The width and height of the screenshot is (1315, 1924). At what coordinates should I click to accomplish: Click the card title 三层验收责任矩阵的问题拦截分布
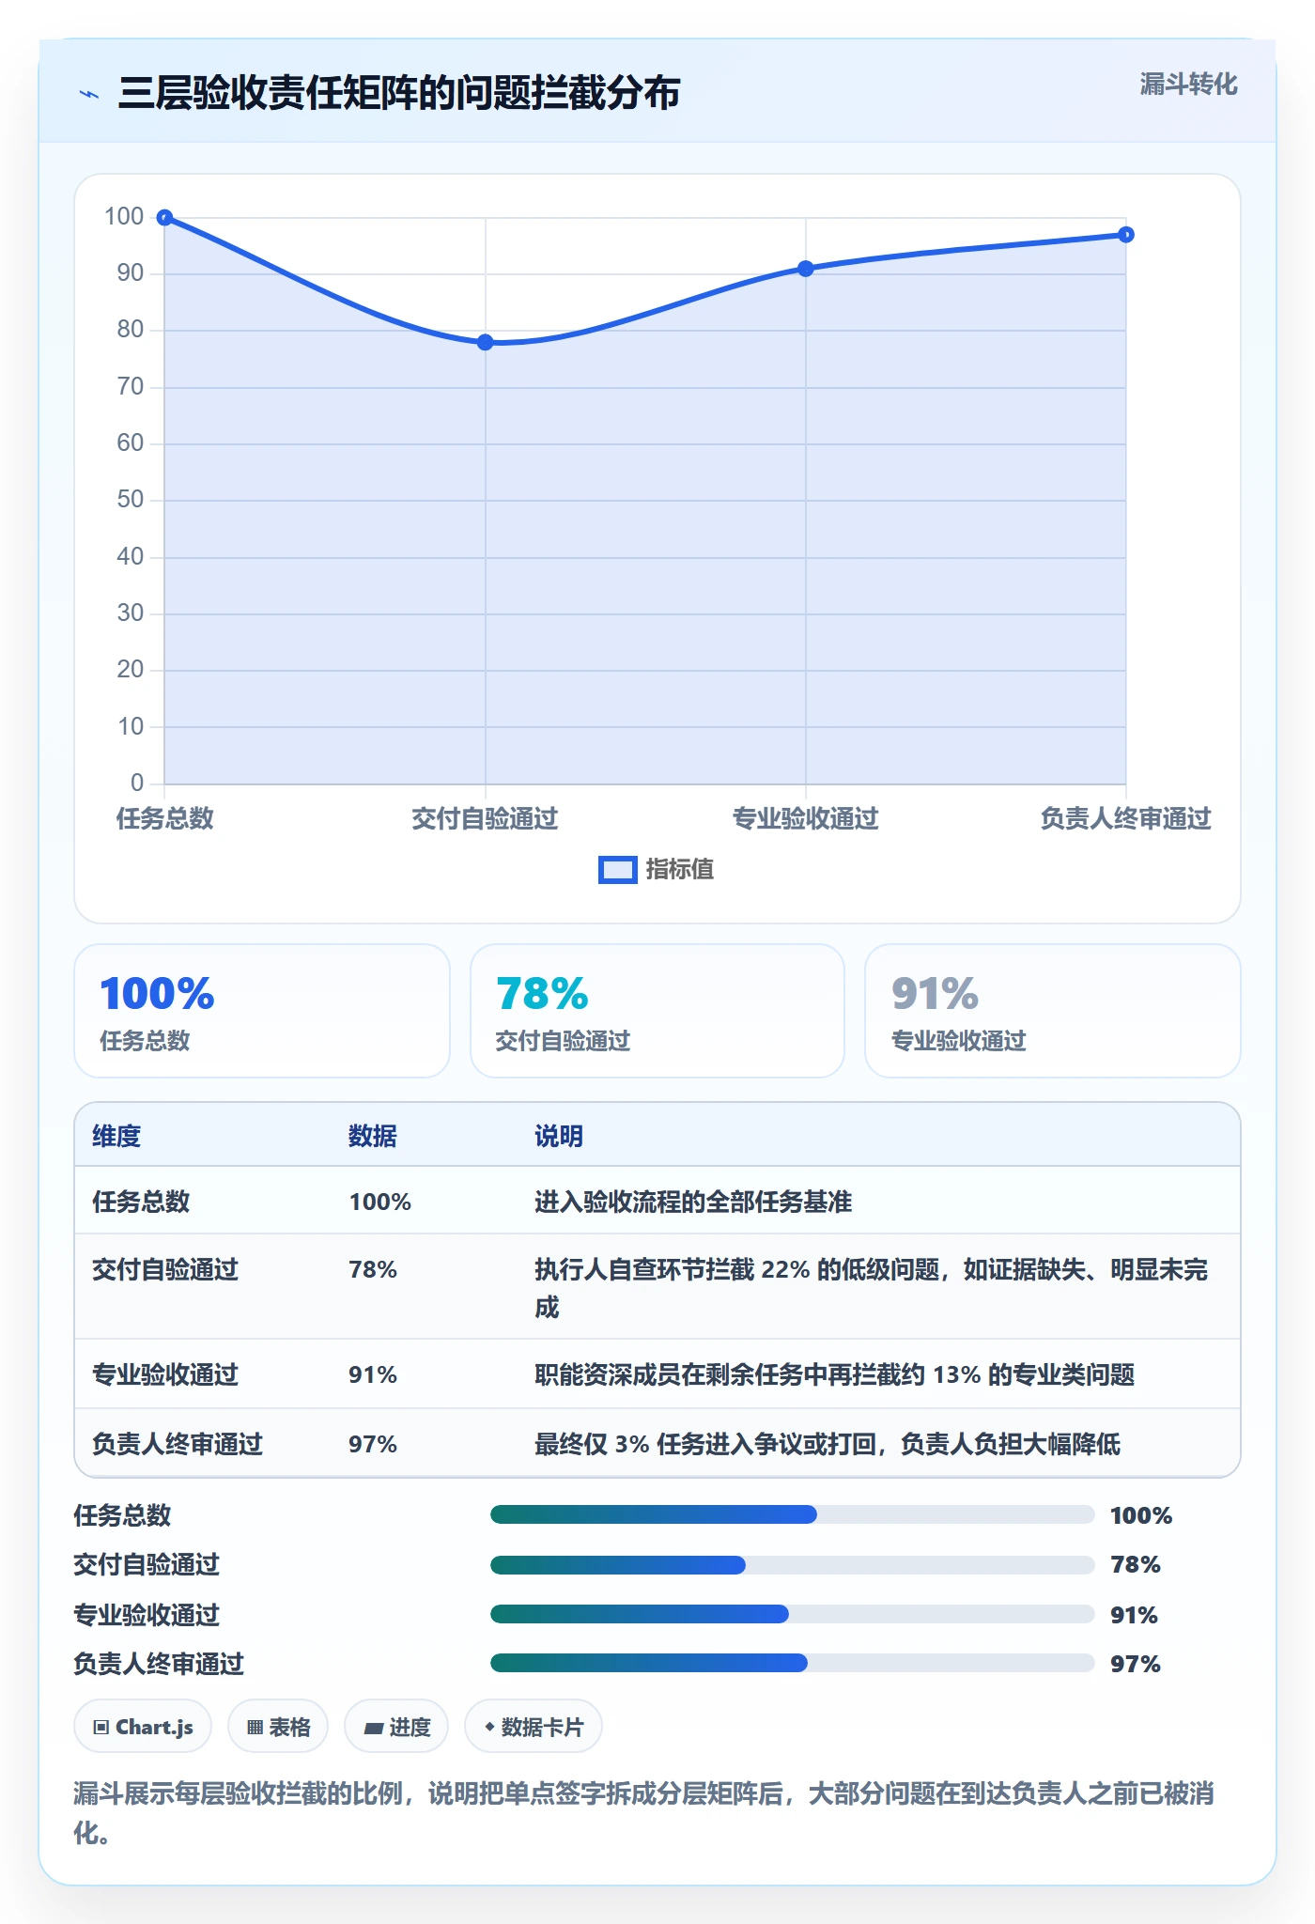coord(399,94)
